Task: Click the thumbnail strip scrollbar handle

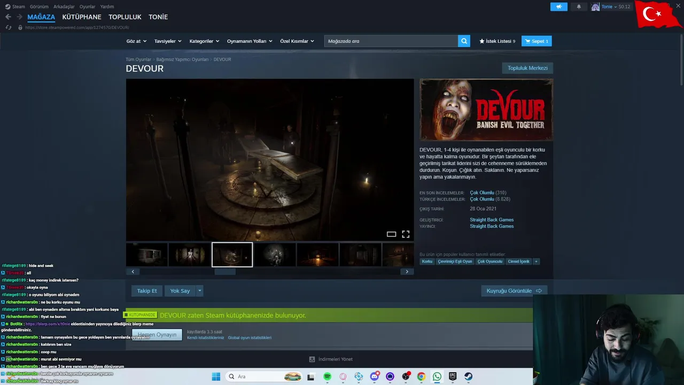Action: [225, 272]
